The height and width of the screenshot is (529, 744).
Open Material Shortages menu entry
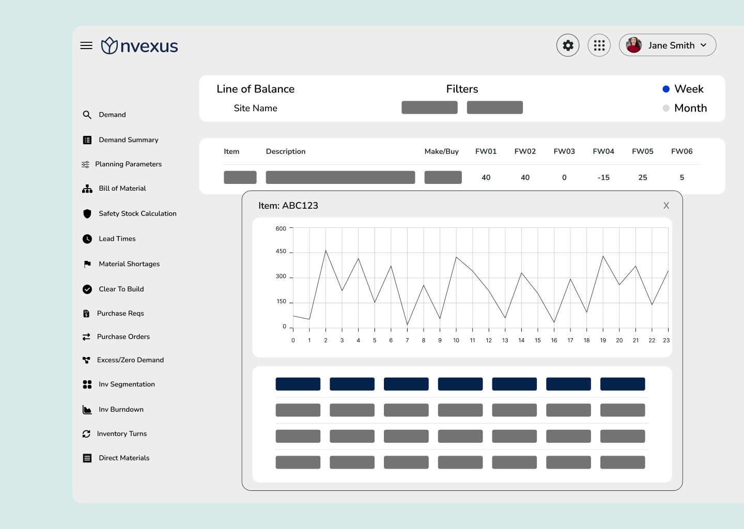coord(129,264)
